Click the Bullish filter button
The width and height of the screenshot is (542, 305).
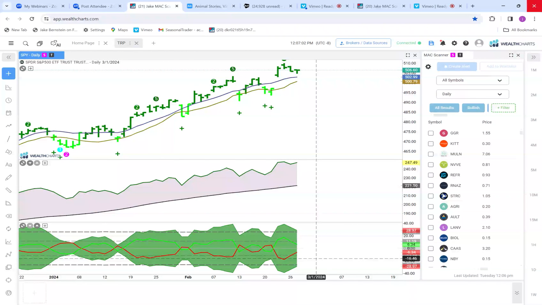coord(473,108)
